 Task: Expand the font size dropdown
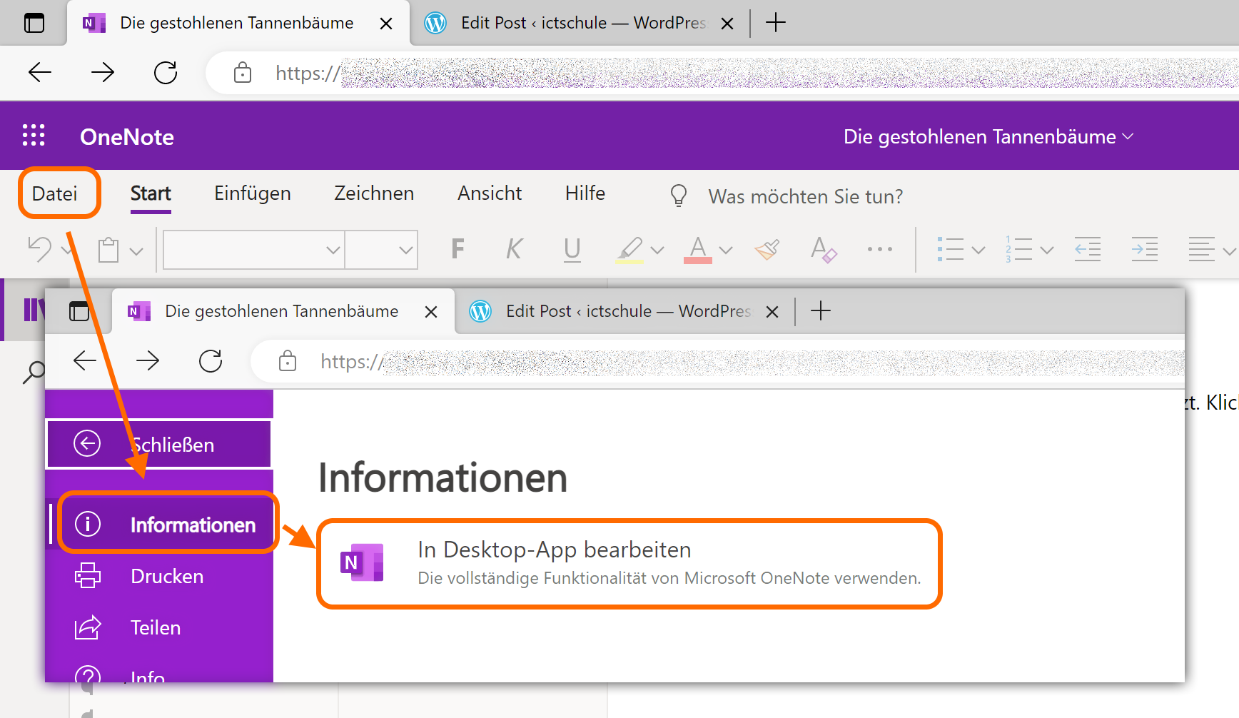tap(405, 250)
